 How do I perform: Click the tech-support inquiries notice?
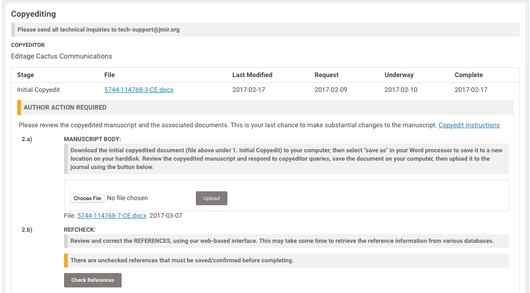(x=98, y=29)
